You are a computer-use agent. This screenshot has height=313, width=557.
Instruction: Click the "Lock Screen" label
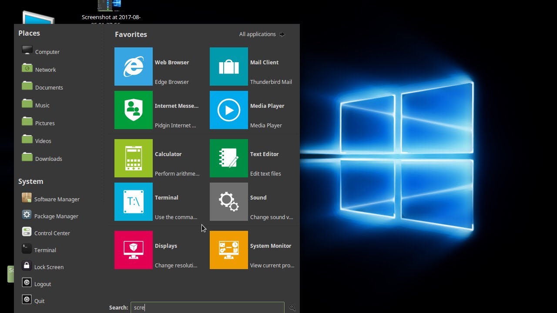(x=49, y=267)
